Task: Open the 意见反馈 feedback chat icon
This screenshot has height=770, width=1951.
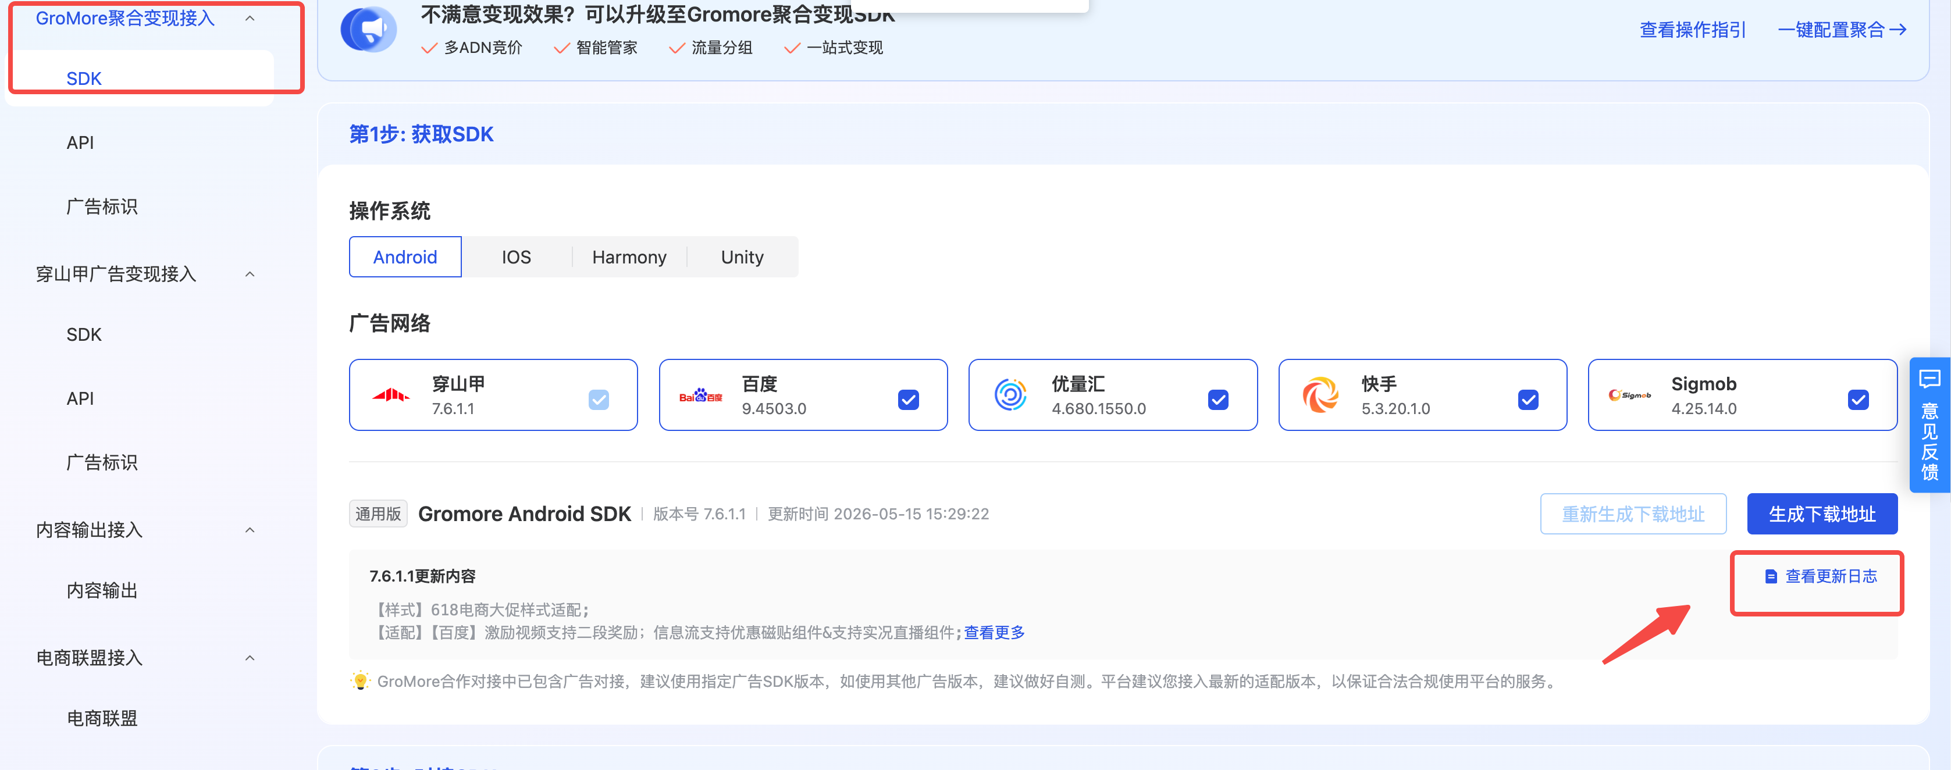Action: click(1930, 379)
